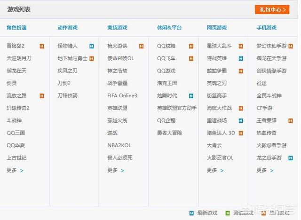
Task: Click the new badge next to 怪物猎人
Action: [x=92, y=46]
